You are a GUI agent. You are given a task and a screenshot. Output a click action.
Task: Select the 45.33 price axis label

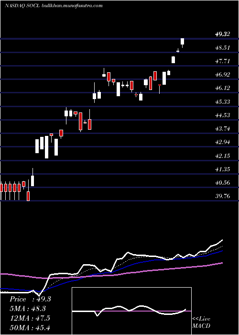(223, 101)
